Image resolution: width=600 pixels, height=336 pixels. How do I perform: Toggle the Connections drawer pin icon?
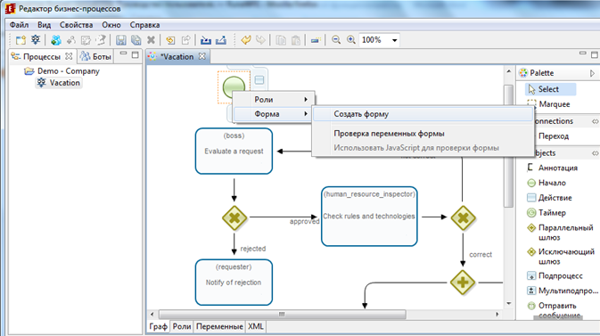[595, 121]
